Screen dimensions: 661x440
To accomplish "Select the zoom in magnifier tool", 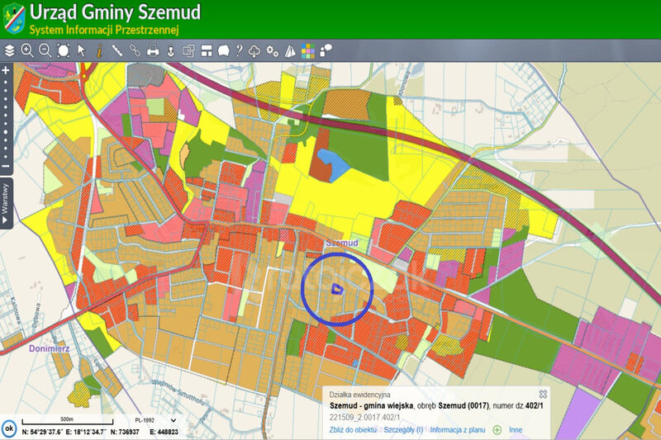I will 27,50.
